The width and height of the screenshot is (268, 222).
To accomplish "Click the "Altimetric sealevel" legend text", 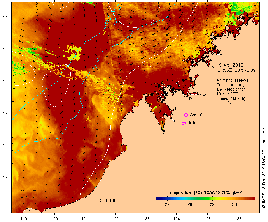I will point(233,80).
